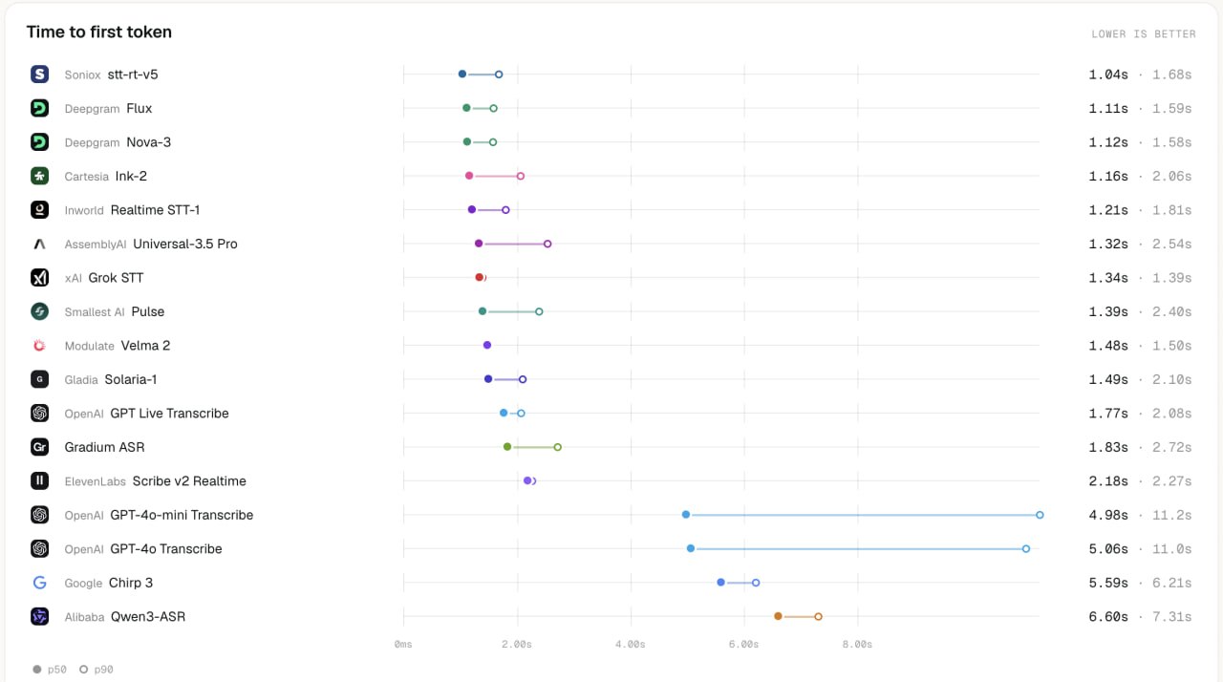Select the 'Nova-3' model name
This screenshot has height=682, width=1223.
tap(149, 142)
